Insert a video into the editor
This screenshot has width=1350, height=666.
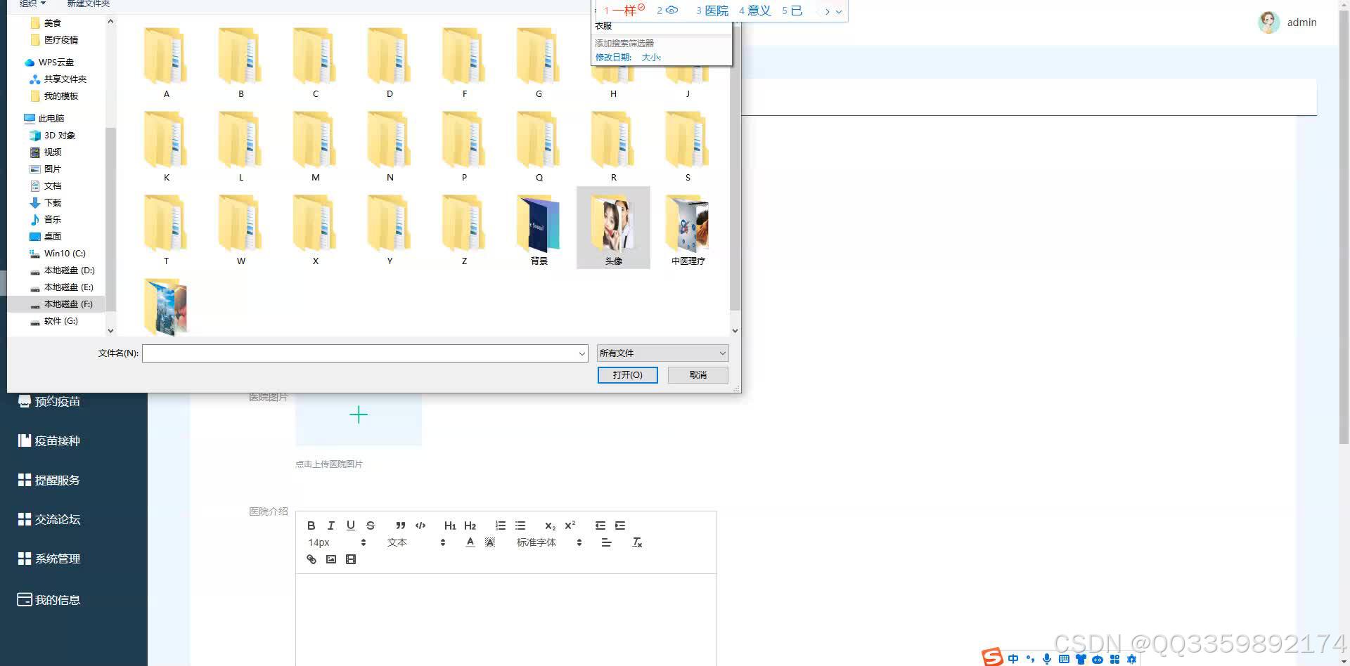tap(351, 559)
